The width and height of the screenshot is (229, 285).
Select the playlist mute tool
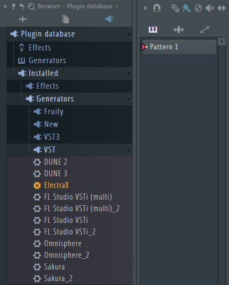(210, 8)
